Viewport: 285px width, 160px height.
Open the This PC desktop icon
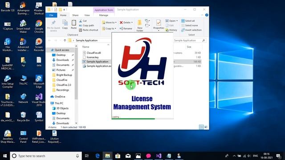[x=23, y=80]
